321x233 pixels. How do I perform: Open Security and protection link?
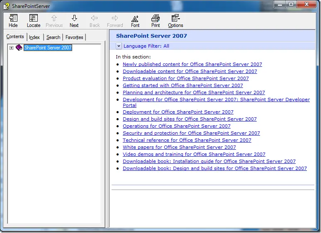(x=191, y=133)
